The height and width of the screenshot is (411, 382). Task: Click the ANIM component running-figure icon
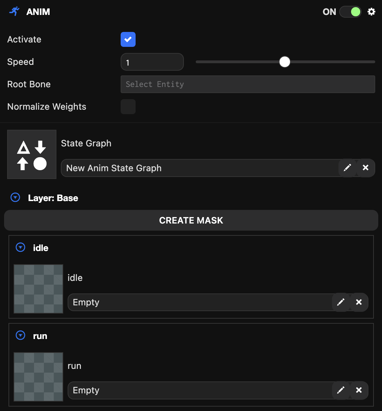pos(14,11)
